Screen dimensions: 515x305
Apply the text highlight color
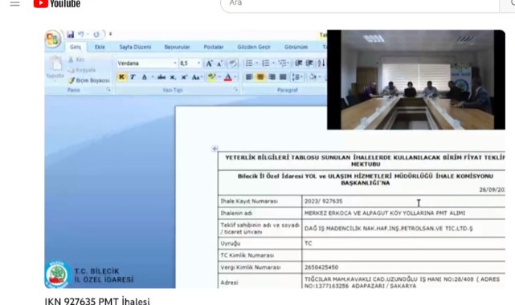tap(212, 77)
